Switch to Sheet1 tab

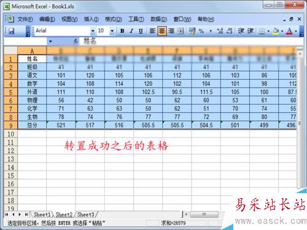tap(42, 215)
